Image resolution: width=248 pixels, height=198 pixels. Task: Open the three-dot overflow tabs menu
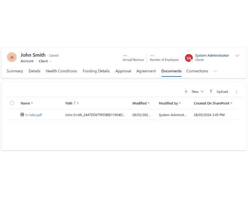(x=215, y=71)
